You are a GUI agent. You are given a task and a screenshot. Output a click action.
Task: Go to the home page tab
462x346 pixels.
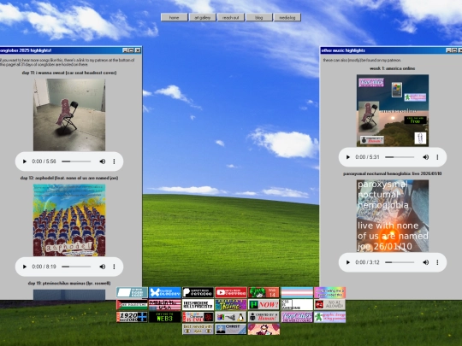coord(175,17)
